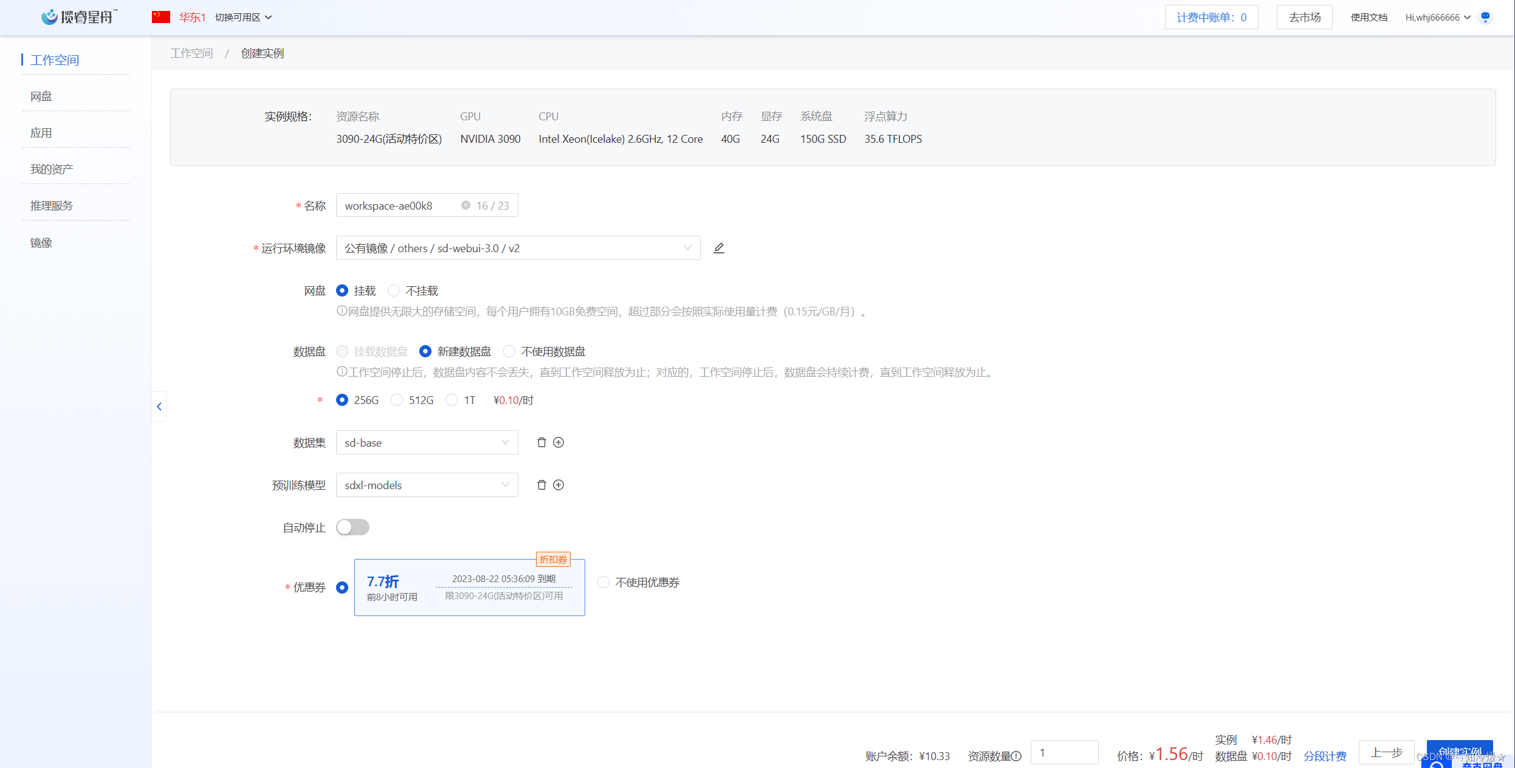Click the 折扣券 tag on coupon
This screenshot has height=768, width=1515.
pyautogui.click(x=553, y=559)
